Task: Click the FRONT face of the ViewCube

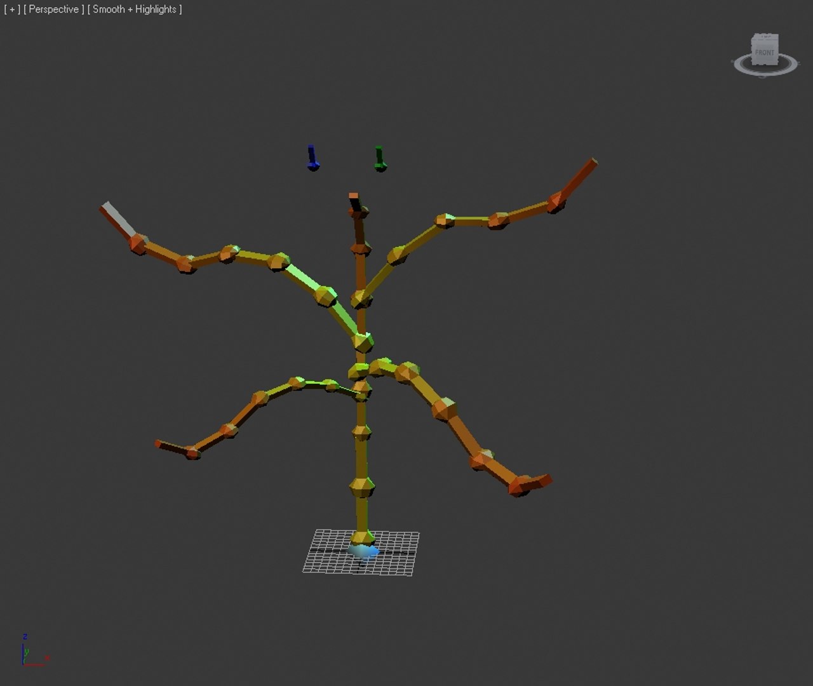Action: 765,53
